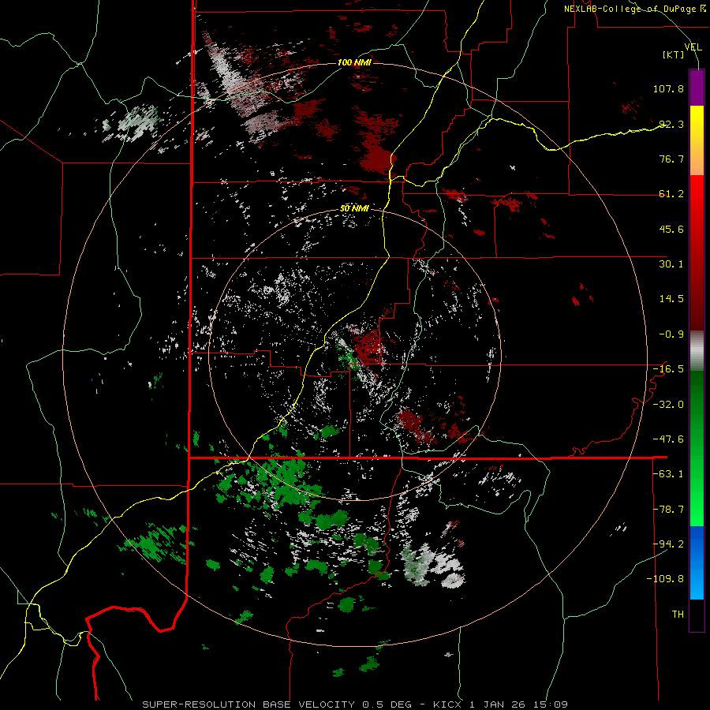710x710 pixels.
Task: Click the 50 NMI range ring label
Action: [x=354, y=209]
